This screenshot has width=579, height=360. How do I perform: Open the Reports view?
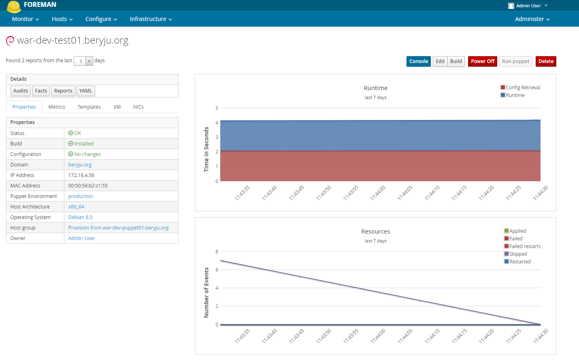coord(63,91)
